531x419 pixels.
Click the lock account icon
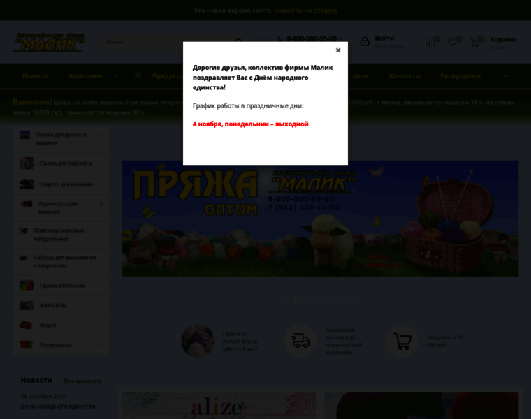coord(365,42)
